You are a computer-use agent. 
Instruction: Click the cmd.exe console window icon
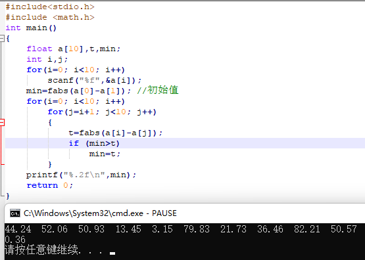(x=15, y=213)
